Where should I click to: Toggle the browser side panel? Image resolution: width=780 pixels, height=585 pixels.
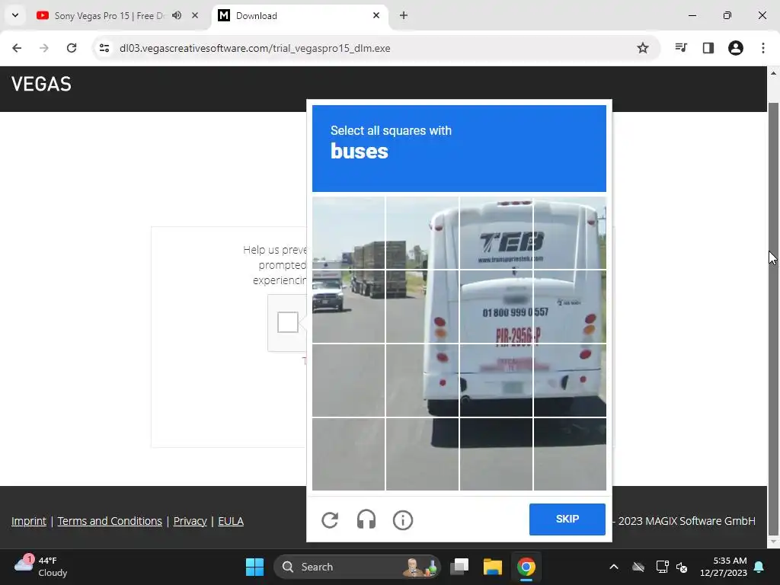708,48
